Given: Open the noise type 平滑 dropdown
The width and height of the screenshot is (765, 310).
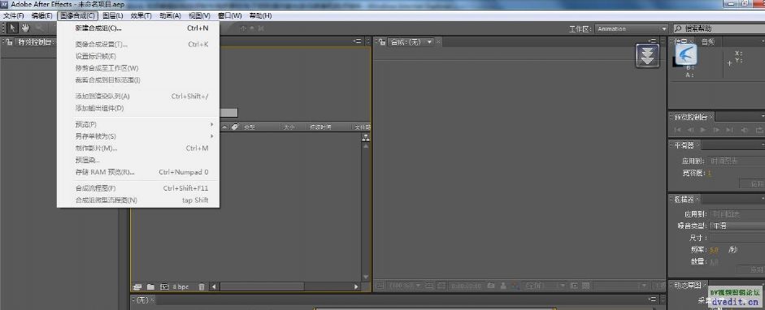Looking at the screenshot, I should click(737, 226).
